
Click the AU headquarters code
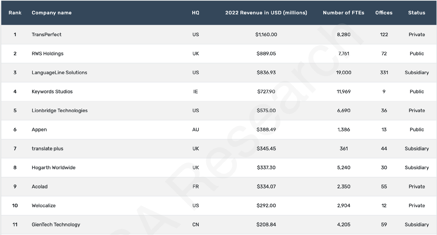tap(196, 130)
